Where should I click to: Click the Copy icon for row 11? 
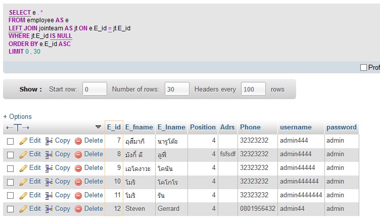[49, 195]
